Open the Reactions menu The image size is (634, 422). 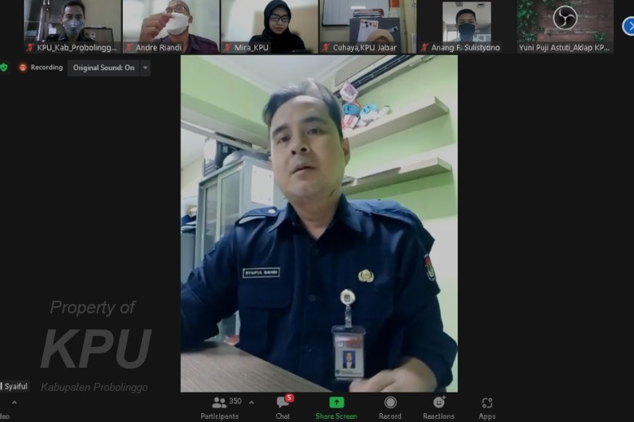click(439, 407)
